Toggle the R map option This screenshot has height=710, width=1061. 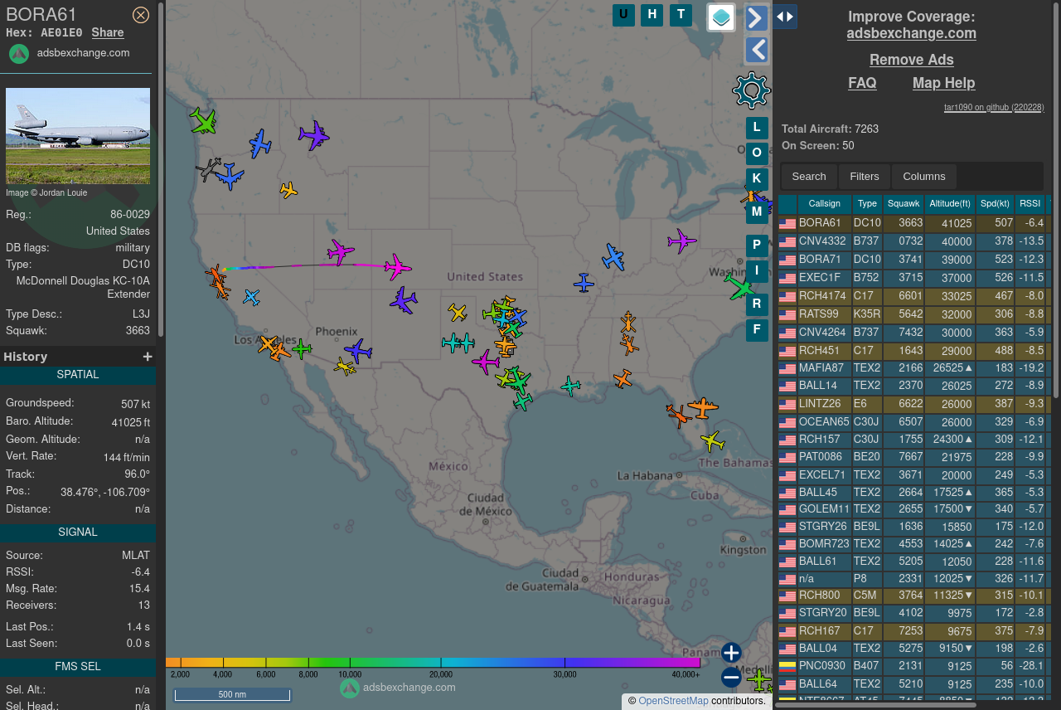coord(757,304)
